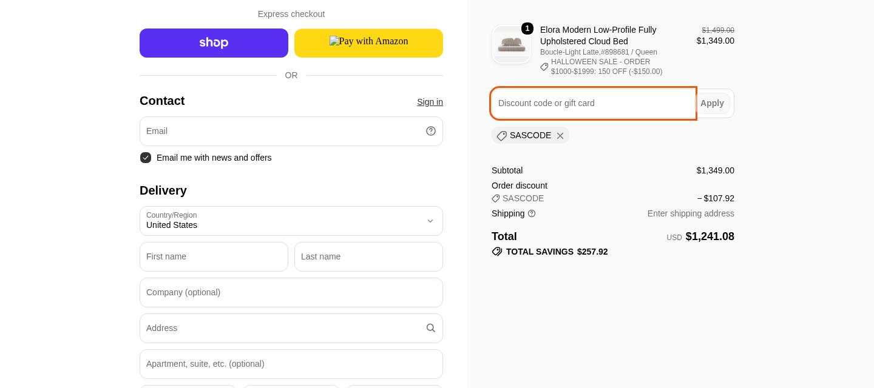Select the Express checkout heading
874x388 pixels.
pos(291,14)
